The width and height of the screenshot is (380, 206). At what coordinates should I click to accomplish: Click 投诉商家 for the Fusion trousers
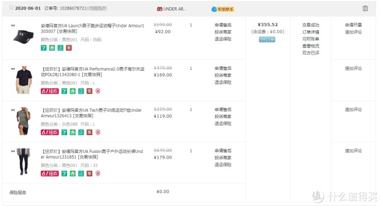pyautogui.click(x=223, y=157)
